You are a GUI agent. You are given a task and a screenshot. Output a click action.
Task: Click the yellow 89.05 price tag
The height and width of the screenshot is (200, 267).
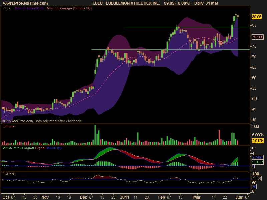tap(256, 16)
